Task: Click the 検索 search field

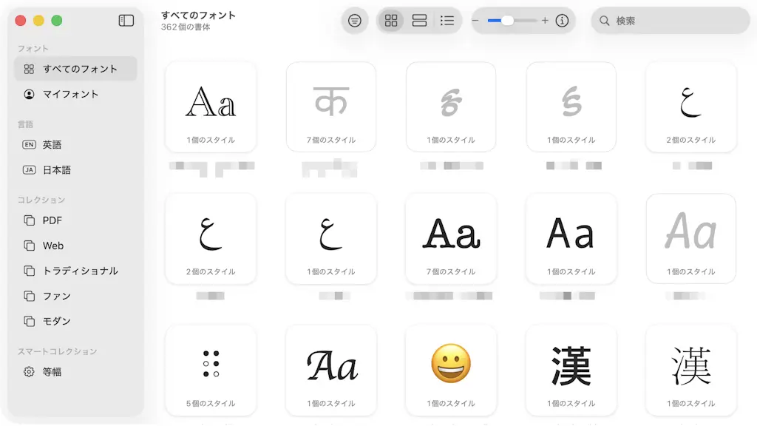Action: [x=670, y=21]
